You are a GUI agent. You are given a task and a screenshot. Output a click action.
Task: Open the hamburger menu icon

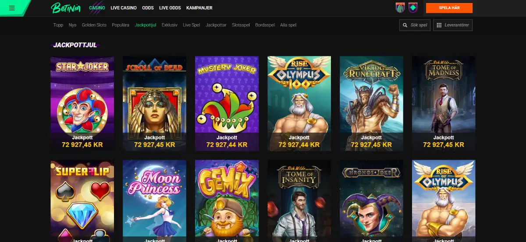pyautogui.click(x=12, y=8)
